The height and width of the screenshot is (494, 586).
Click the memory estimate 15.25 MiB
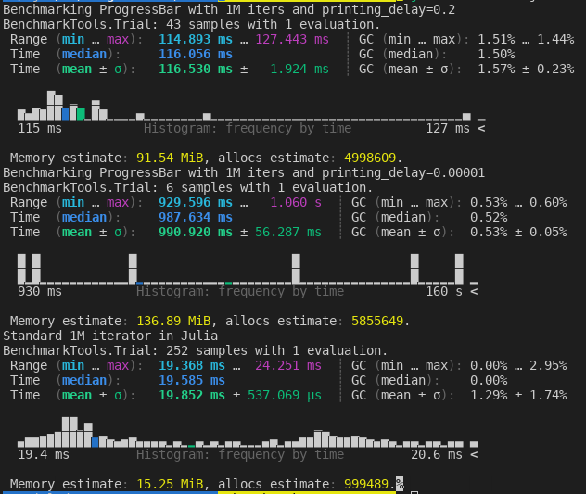point(170,485)
